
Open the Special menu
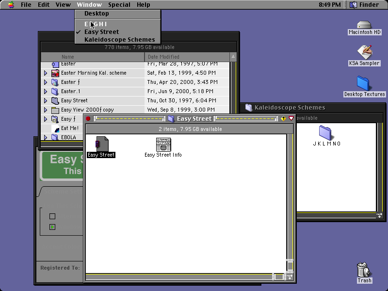(x=119, y=4)
